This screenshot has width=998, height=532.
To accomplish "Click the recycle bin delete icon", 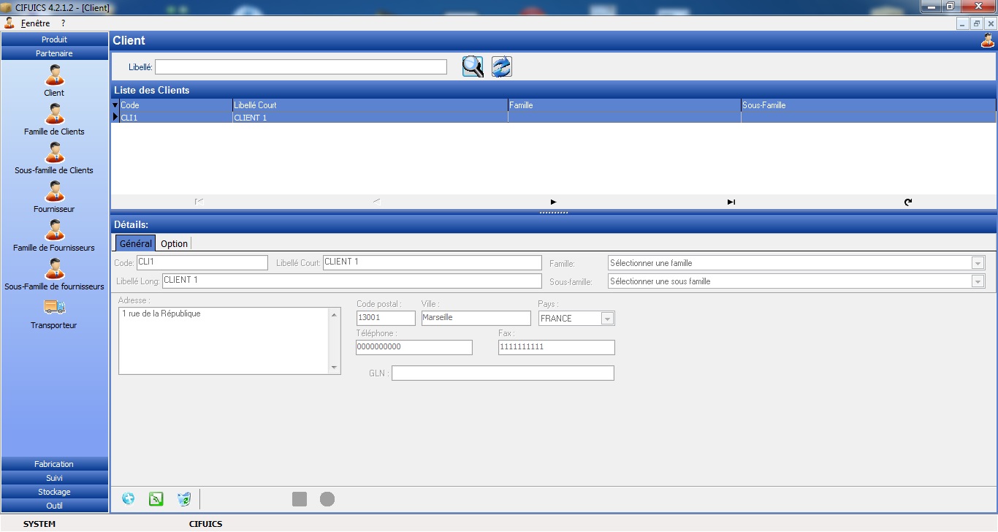I will click(x=184, y=499).
